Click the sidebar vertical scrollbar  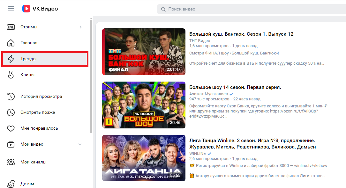[91, 76]
